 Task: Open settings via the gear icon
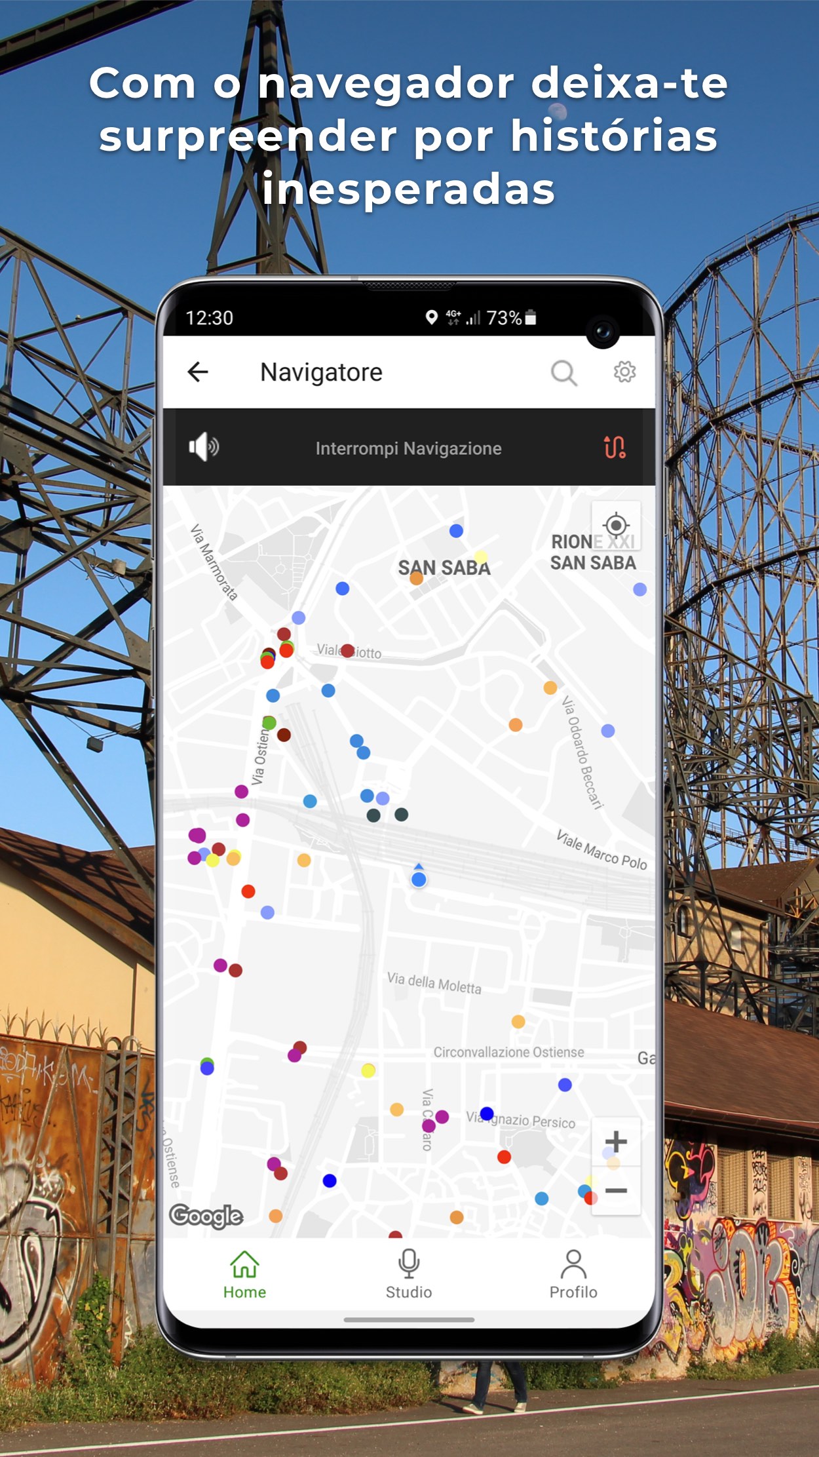click(x=624, y=372)
